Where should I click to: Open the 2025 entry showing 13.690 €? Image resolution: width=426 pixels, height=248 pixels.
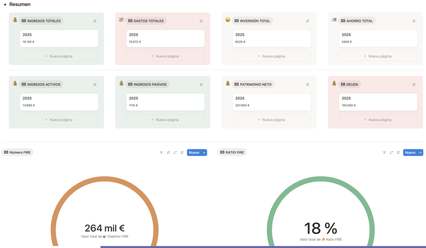click(x=59, y=102)
